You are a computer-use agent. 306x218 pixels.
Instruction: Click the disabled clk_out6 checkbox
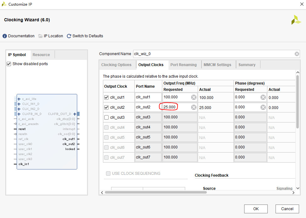coord(106,148)
